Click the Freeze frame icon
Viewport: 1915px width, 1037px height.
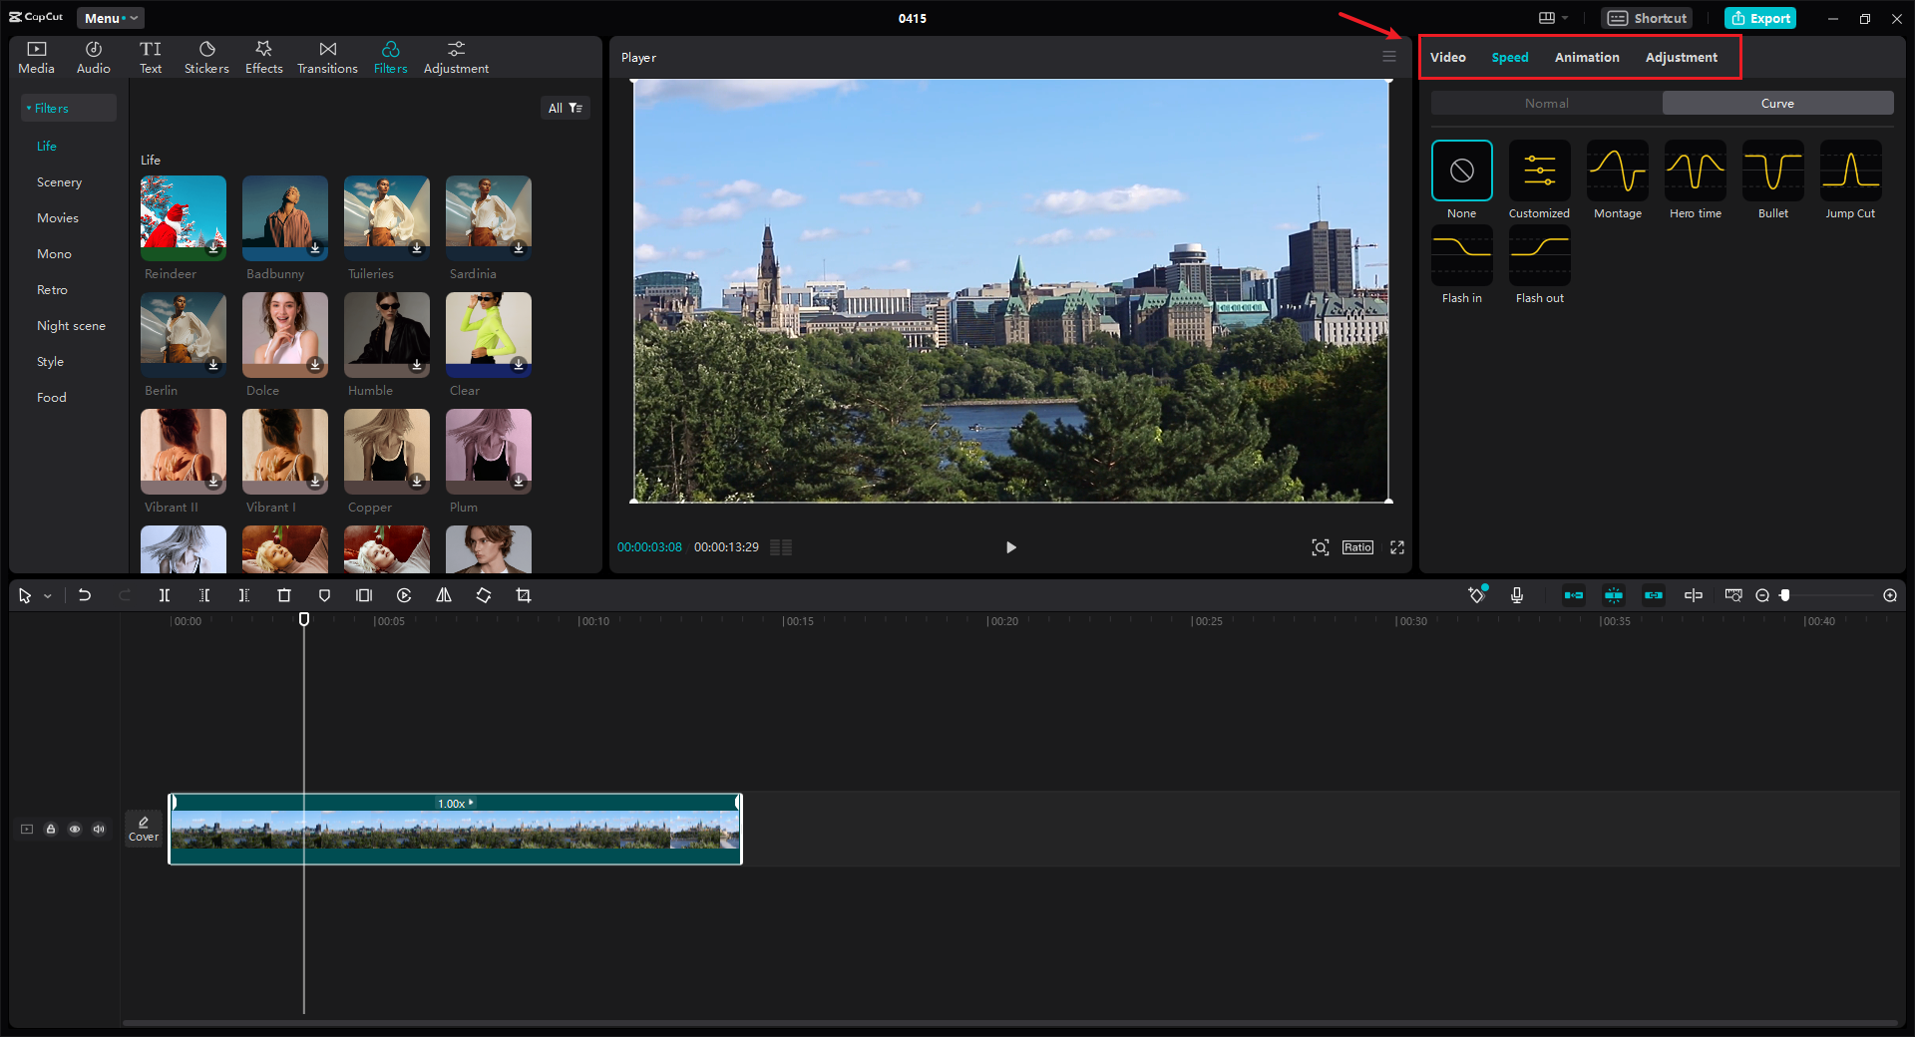[x=364, y=595]
